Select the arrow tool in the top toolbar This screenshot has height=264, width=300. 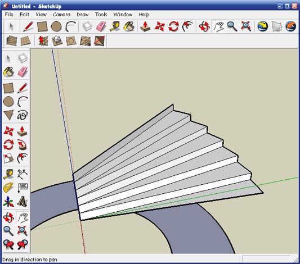[x=11, y=26]
